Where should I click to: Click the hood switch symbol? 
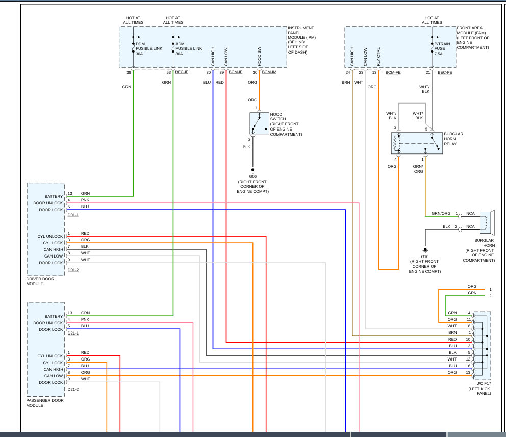click(x=259, y=123)
